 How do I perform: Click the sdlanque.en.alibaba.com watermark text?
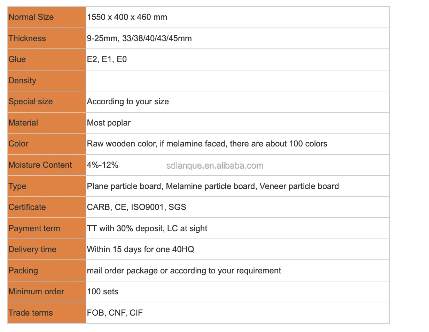click(x=214, y=165)
